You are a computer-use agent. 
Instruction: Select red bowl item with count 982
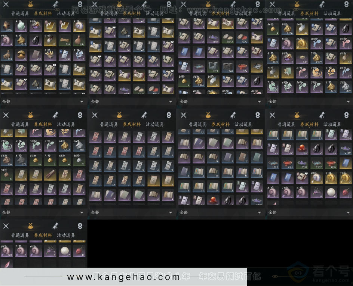tap(242, 66)
